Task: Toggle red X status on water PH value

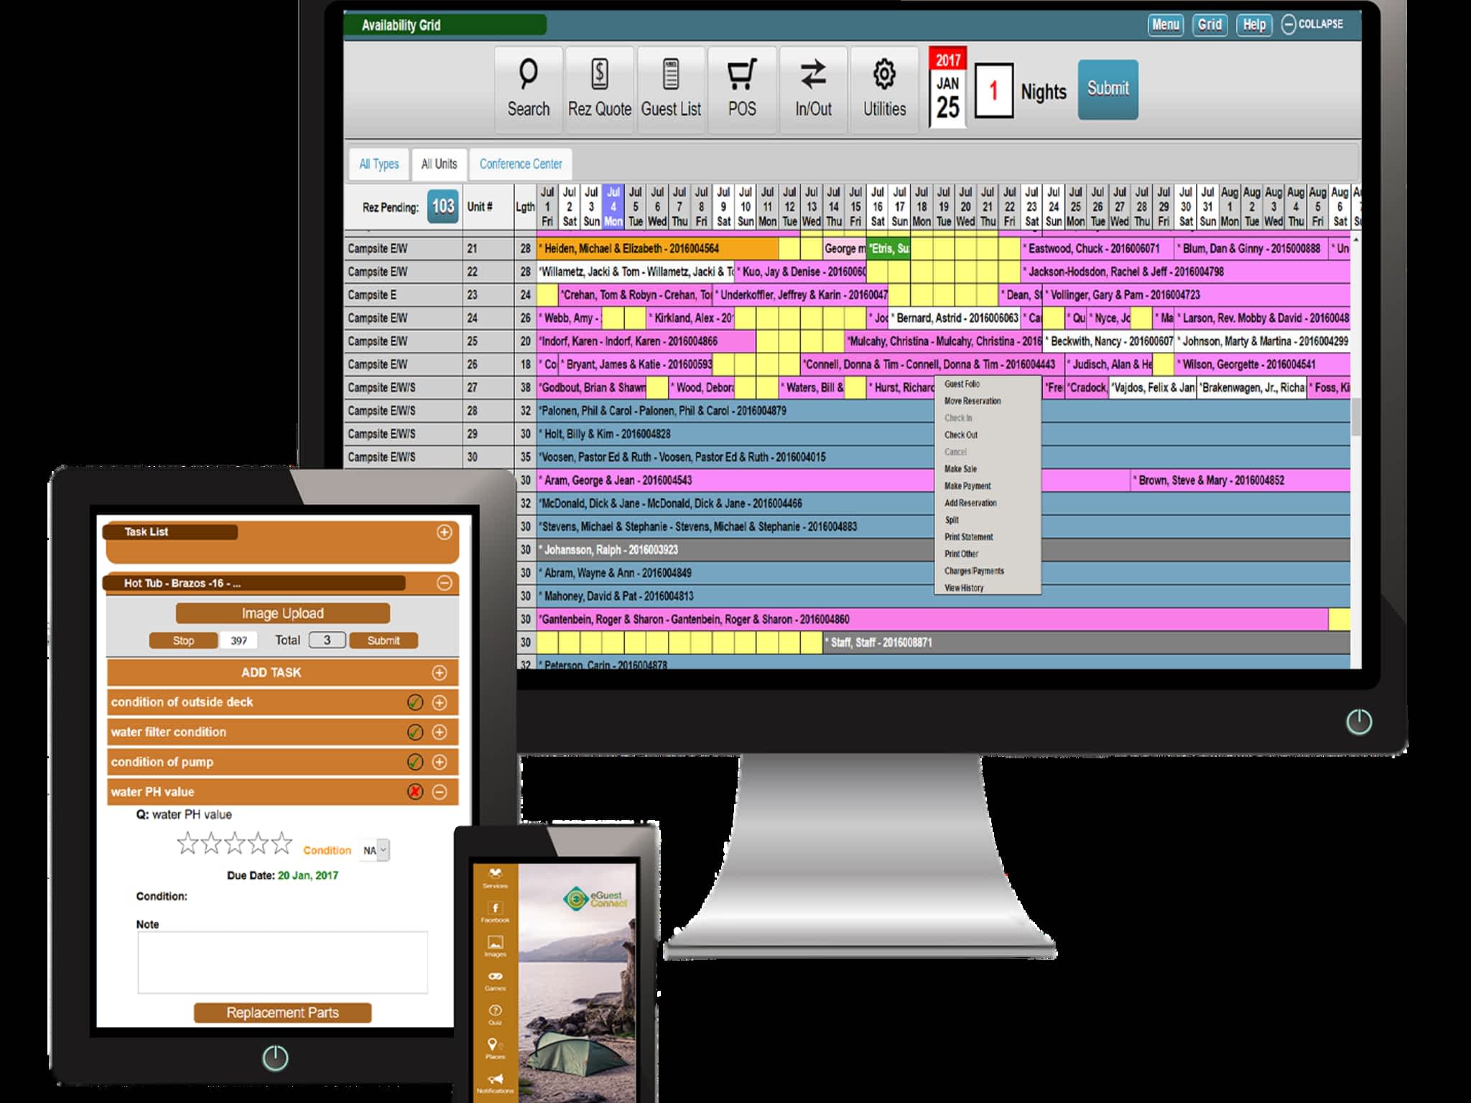Action: 414,792
